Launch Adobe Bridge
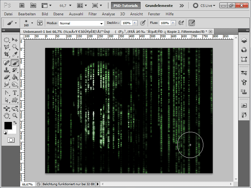Screen dimensions: 251x188 (x=22, y=6)
